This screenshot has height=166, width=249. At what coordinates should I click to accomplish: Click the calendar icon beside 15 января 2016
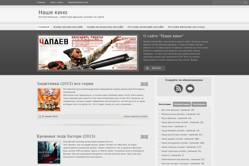pyautogui.click(x=40, y=117)
